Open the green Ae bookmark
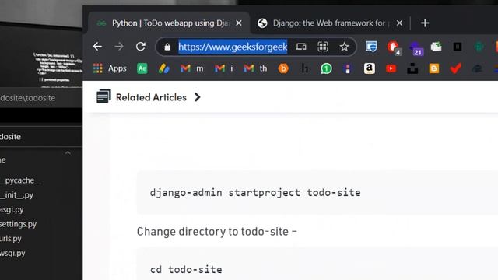The image size is (498, 280). click(x=142, y=68)
